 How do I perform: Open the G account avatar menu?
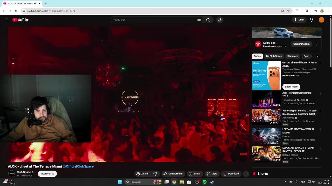tap(321, 20)
